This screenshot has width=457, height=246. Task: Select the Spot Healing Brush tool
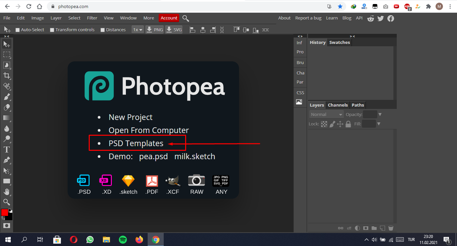tap(7, 86)
